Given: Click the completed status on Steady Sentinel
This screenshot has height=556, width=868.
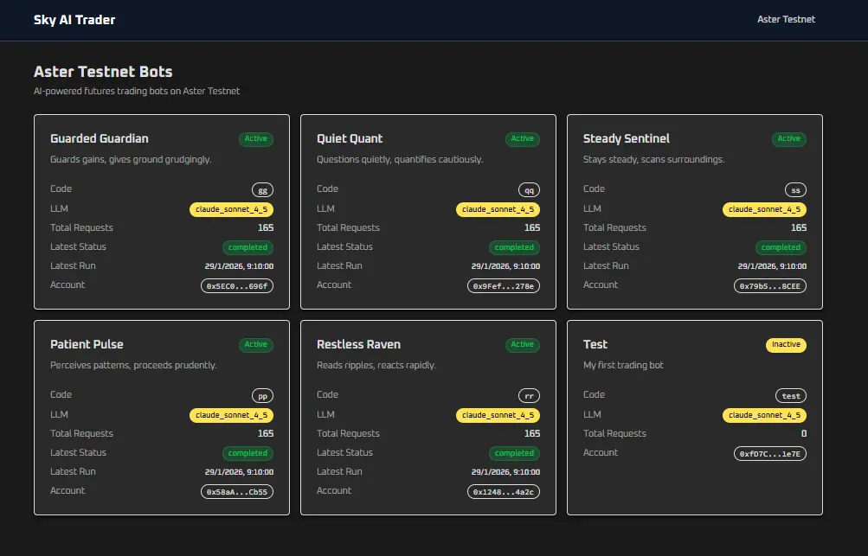Looking at the screenshot, I should (x=781, y=247).
